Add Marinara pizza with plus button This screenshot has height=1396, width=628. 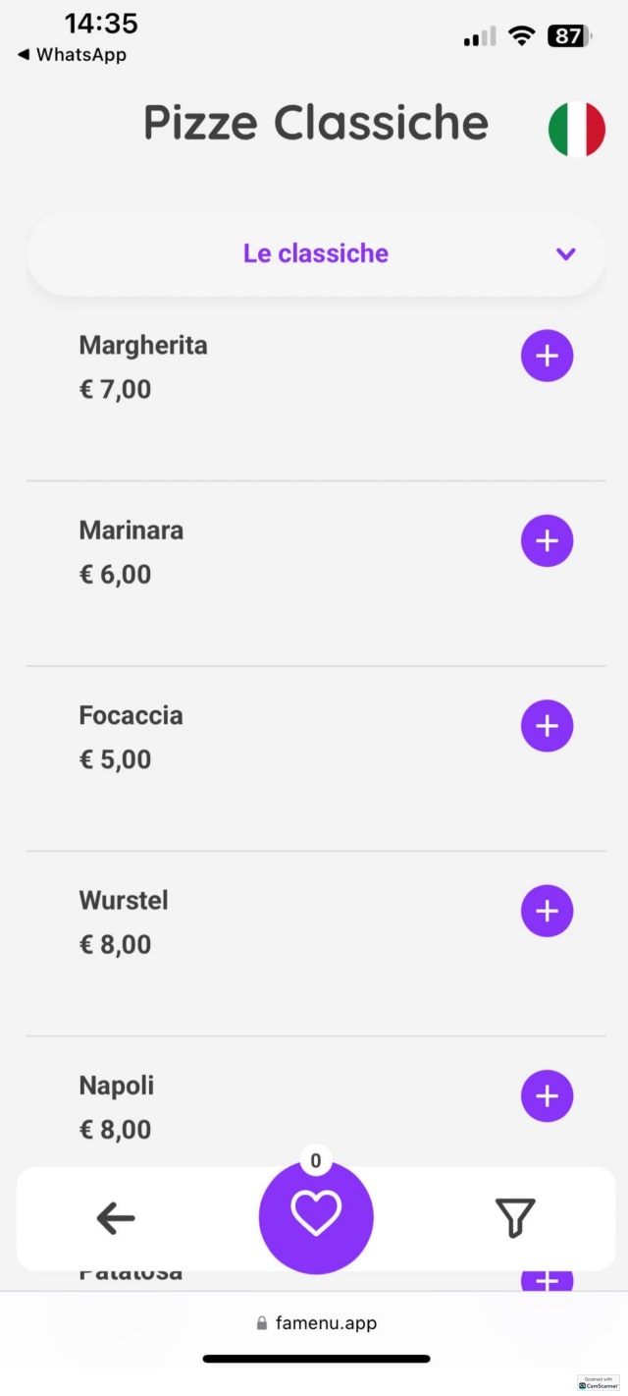[x=547, y=540]
